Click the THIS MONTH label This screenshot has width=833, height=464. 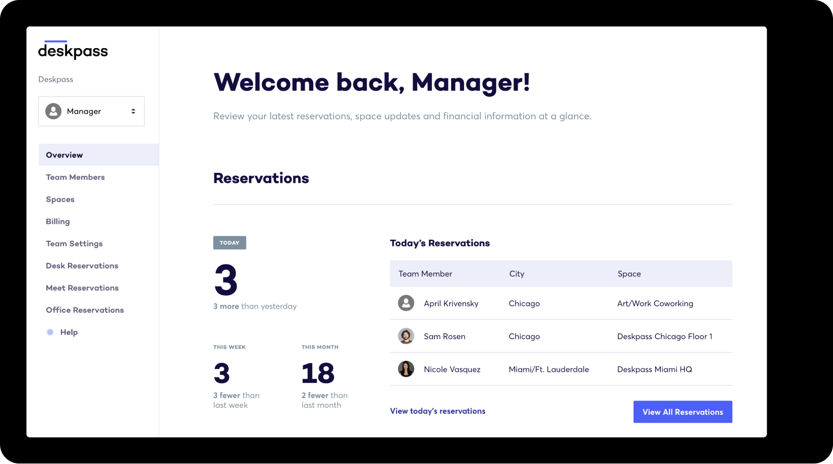[320, 347]
